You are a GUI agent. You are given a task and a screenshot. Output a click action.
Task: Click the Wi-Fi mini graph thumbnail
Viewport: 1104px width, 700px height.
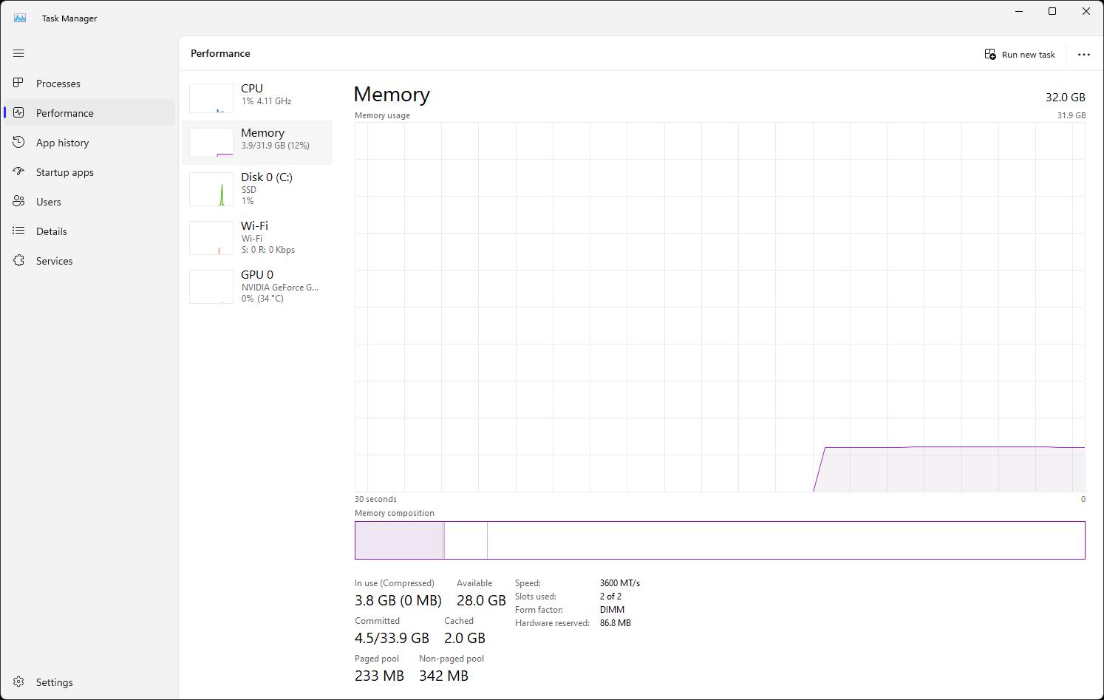tap(211, 238)
